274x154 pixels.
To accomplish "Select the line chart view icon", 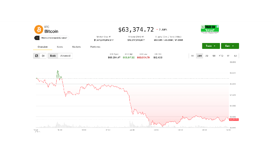I will tap(36, 56).
